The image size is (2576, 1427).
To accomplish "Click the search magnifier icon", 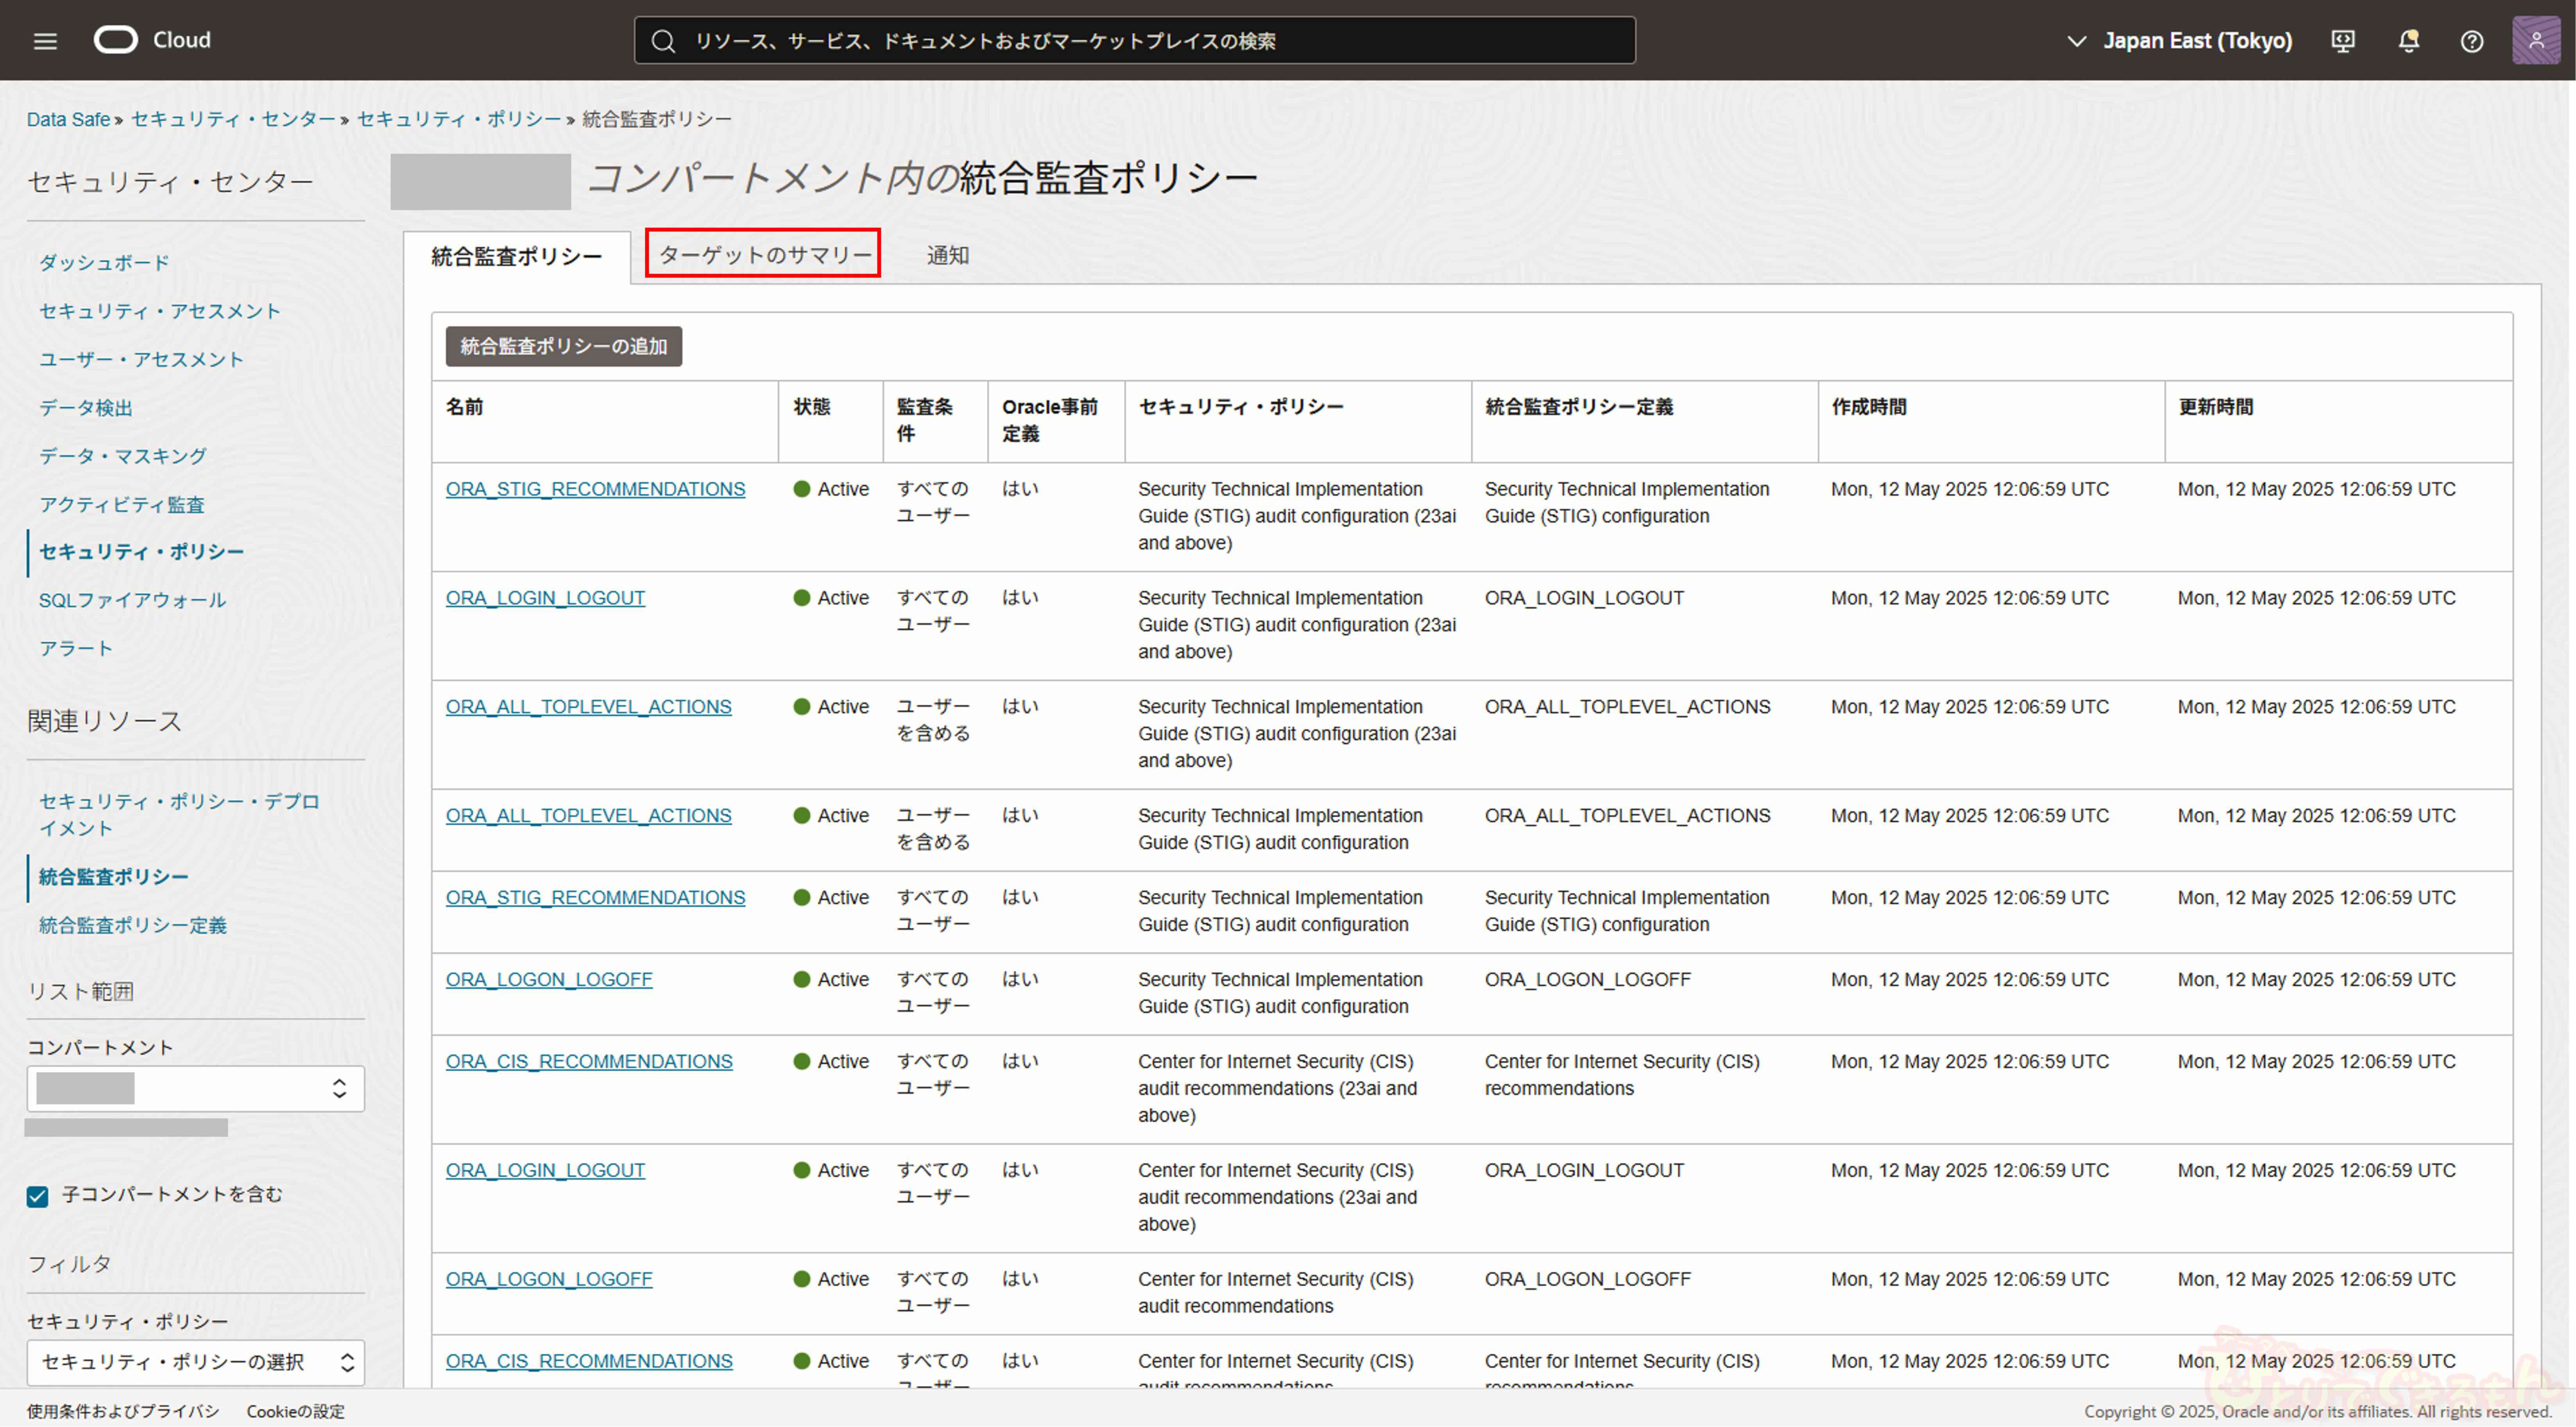I will click(663, 41).
